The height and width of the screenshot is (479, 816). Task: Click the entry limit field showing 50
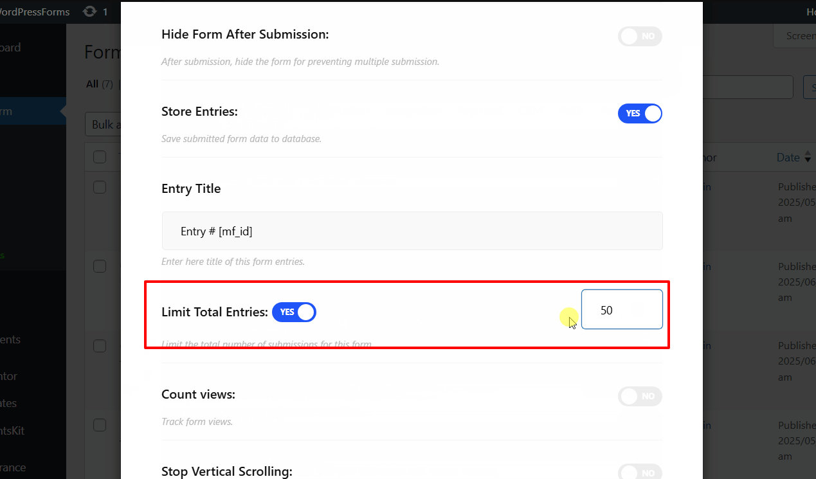(x=622, y=309)
